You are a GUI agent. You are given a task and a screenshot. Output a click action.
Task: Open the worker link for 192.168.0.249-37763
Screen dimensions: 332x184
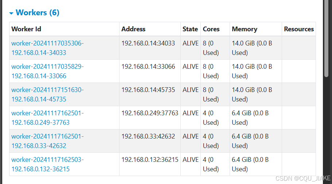pos(47,117)
